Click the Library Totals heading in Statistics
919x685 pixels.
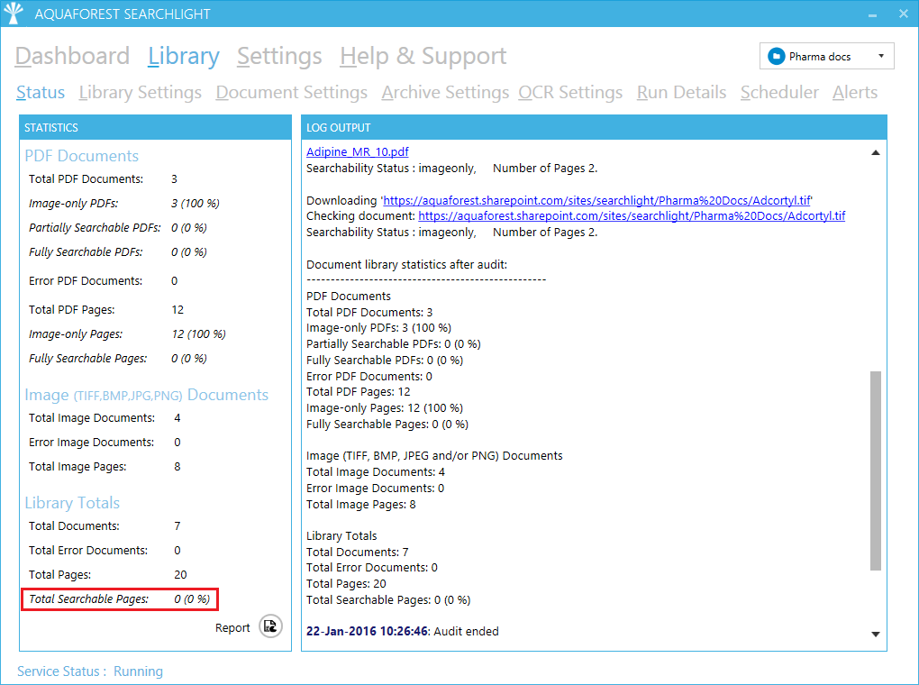coord(72,503)
